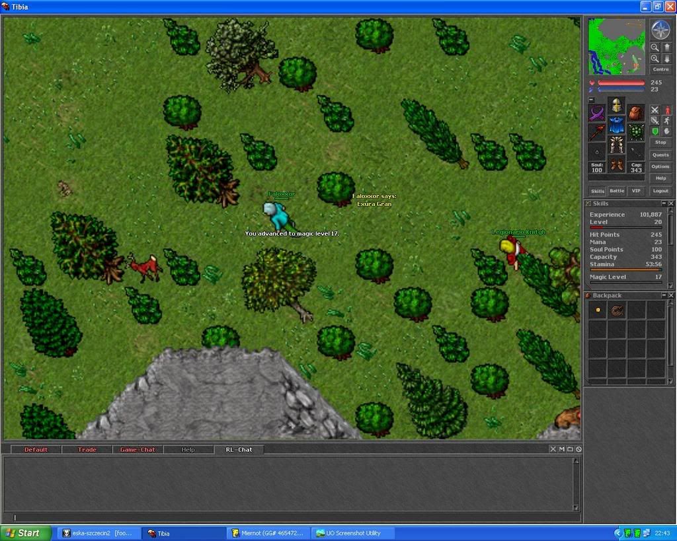
Task: Enable defensive green shield fight mode
Action: click(x=655, y=131)
